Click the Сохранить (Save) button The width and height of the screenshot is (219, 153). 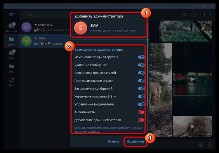135,141
